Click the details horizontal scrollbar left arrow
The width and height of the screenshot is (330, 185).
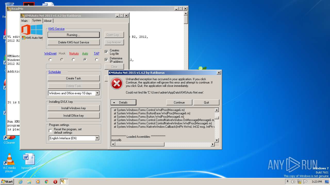click(x=113, y=144)
